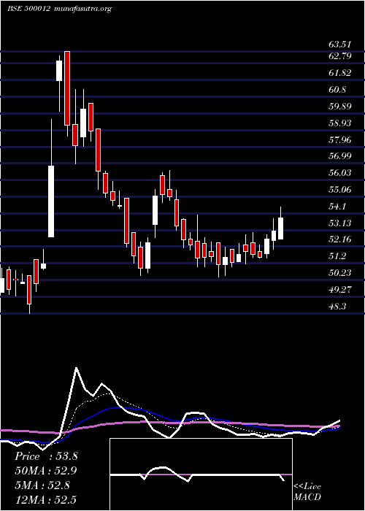Click the 48.3 price level label
This screenshot has height=511, width=365.
(x=337, y=307)
